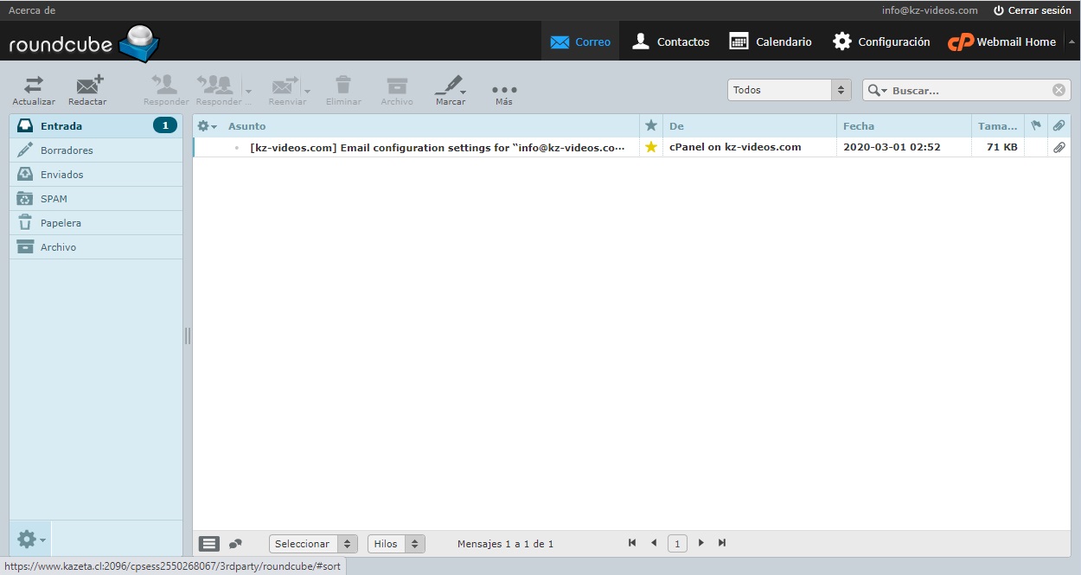Open the email configuration settings message
This screenshot has width=1081, height=575.
click(437, 147)
